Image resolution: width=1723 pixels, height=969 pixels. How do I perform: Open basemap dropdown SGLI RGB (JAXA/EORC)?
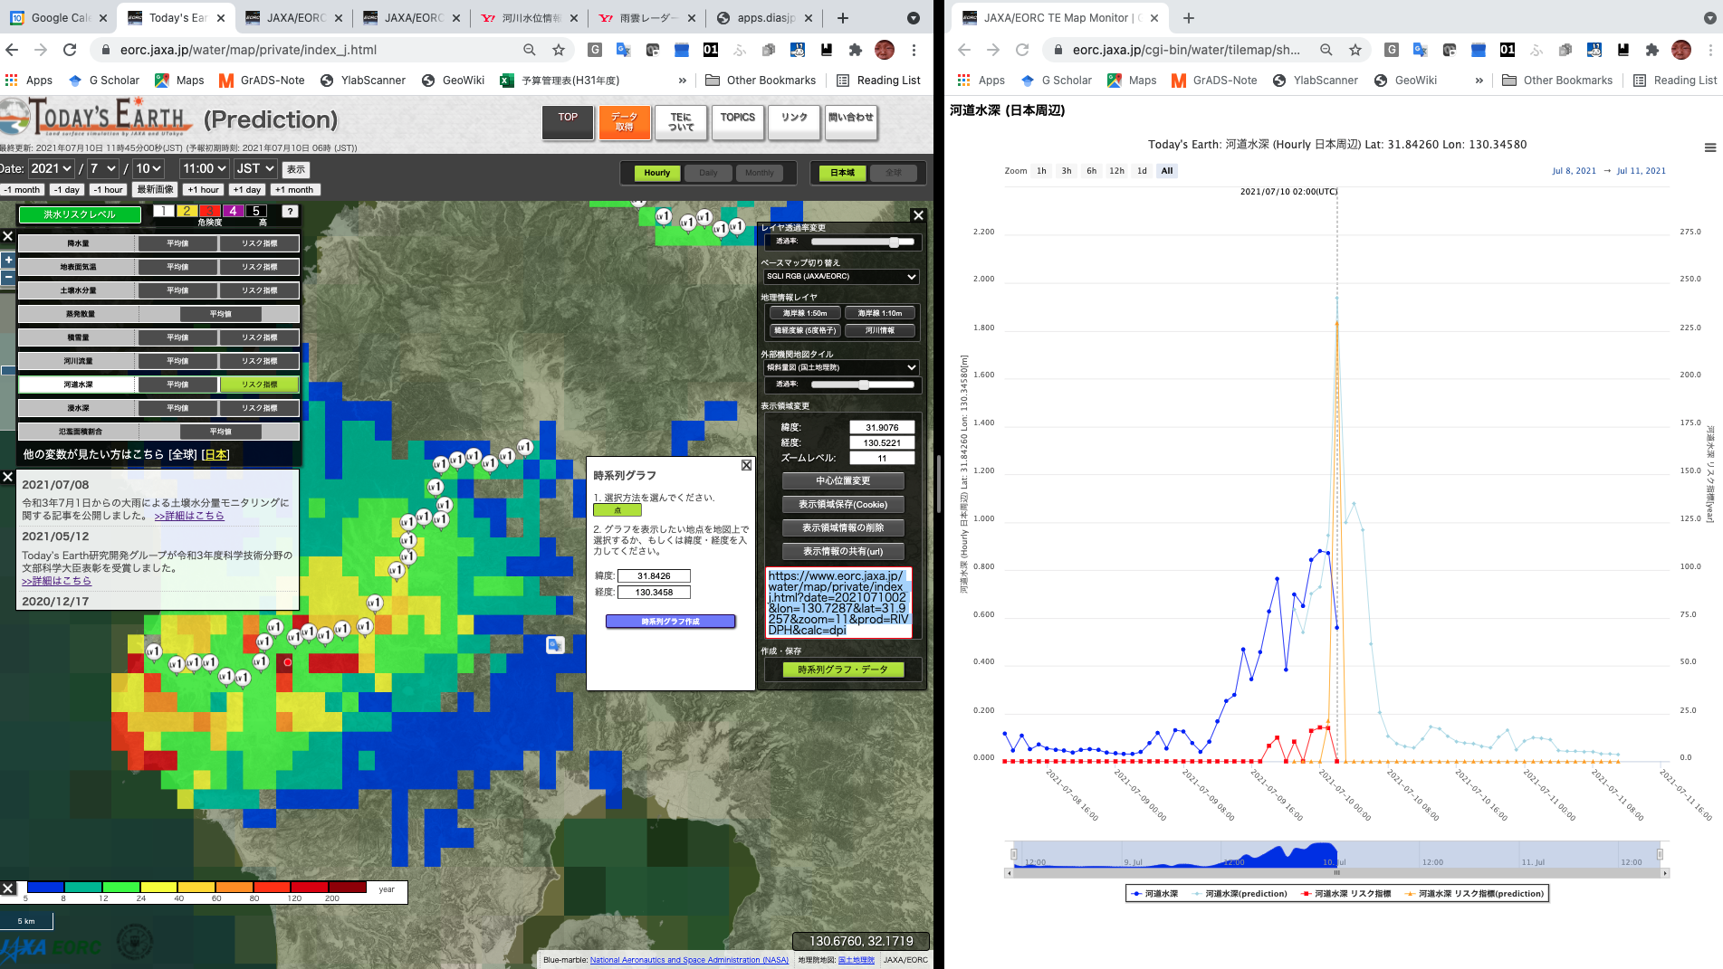[x=841, y=277]
